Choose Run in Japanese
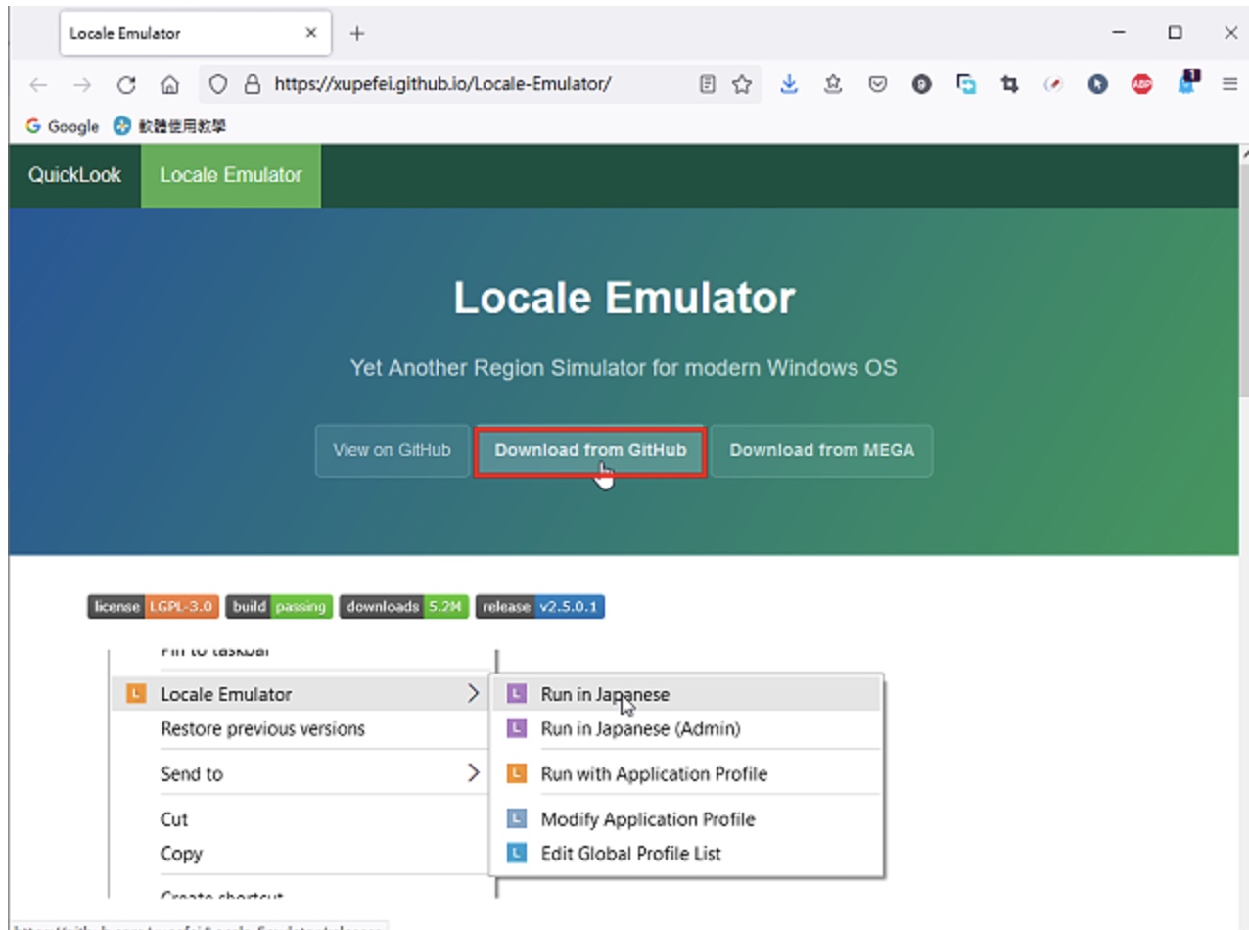Image resolution: width=1249 pixels, height=930 pixels. coord(687,694)
